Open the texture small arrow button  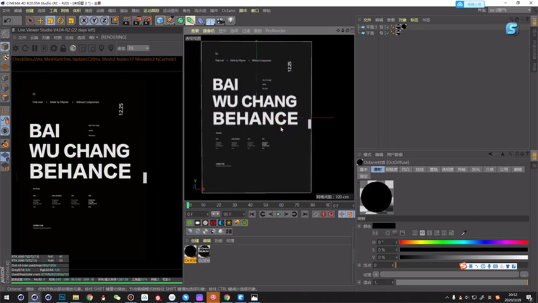376,275
